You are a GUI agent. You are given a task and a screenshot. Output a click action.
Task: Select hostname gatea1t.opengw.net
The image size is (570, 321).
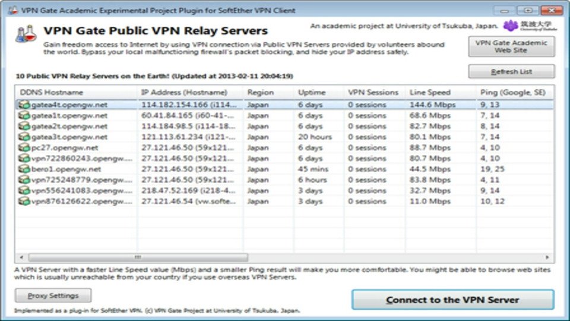tap(69, 116)
